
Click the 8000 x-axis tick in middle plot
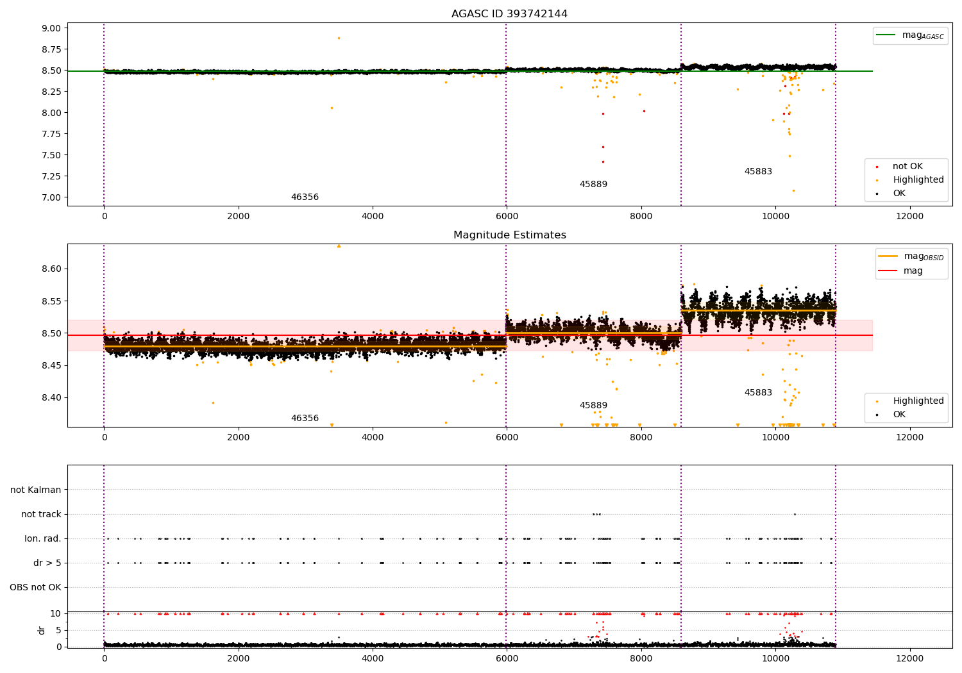click(641, 437)
